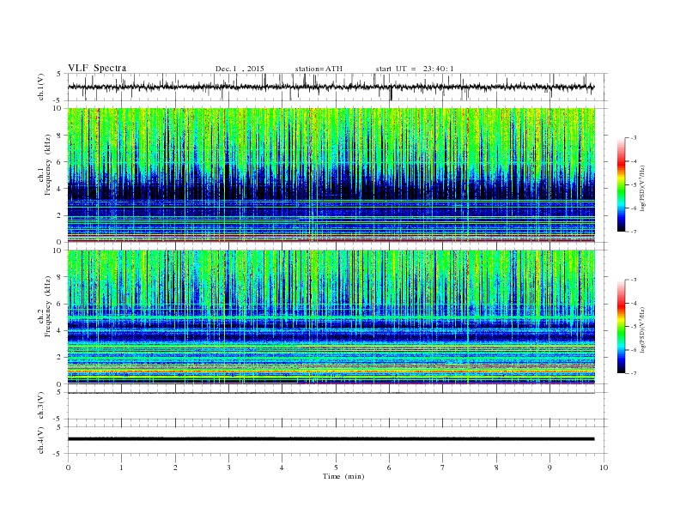Image resolution: width=680 pixels, height=525 pixels.
Task: Click the "4" kHz tick of ch.1 spectrogram
Action: (x=59, y=189)
